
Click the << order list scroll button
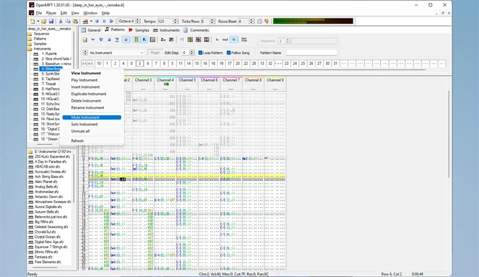85,64
